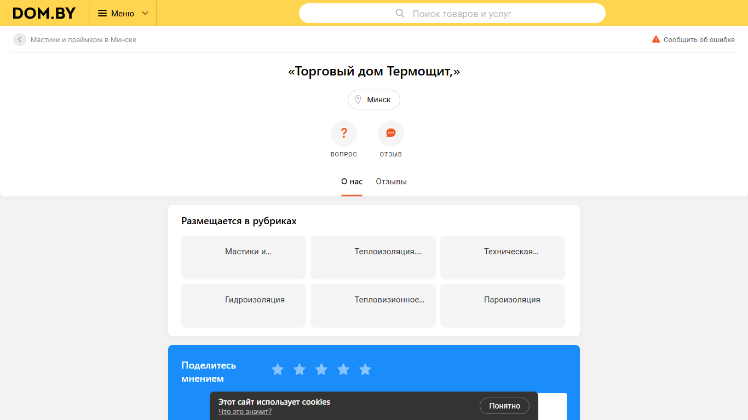Open Мастики и праймеры в Минске breadcrumb
Screen dimensions: 748x420
pyautogui.click(x=83, y=39)
